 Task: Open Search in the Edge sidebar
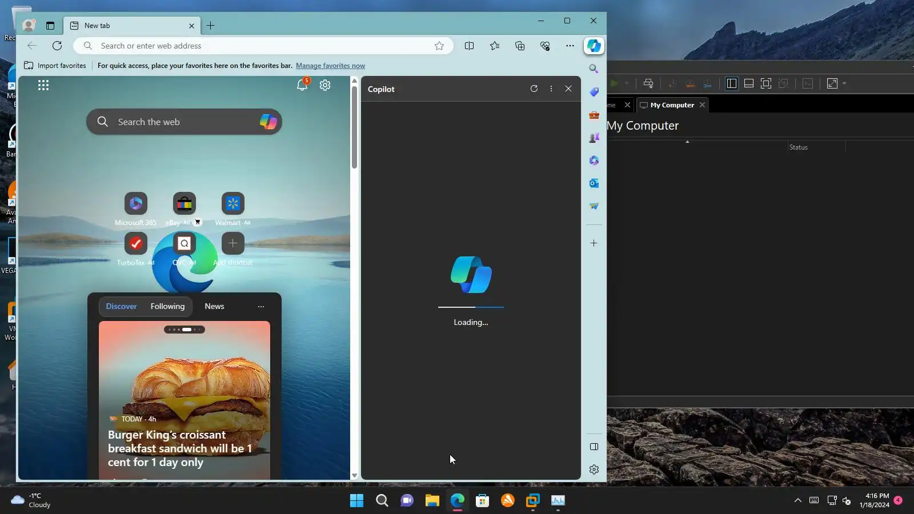click(594, 69)
